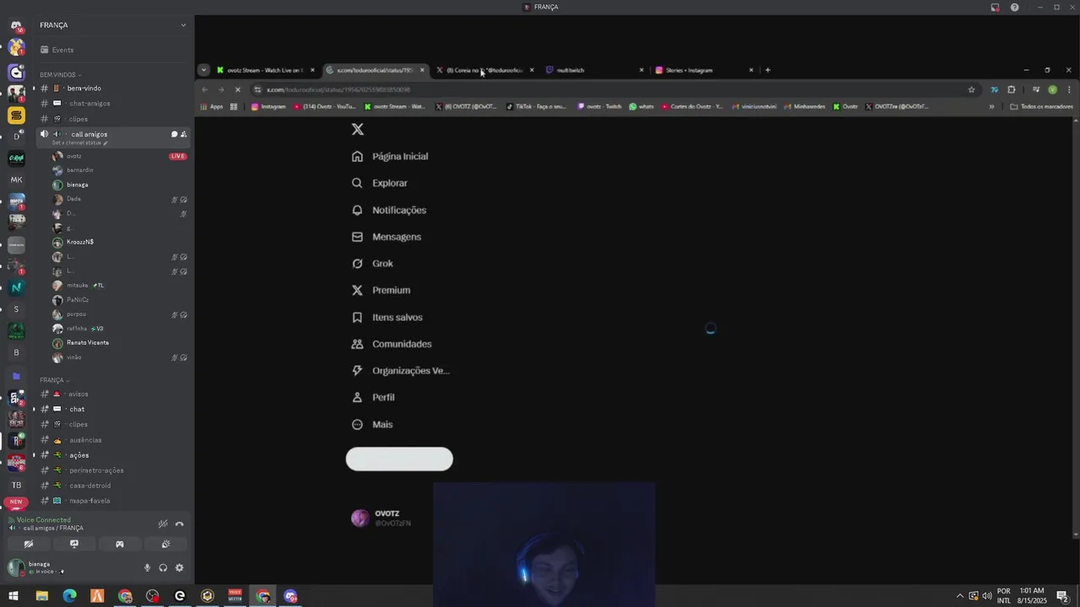This screenshot has height=607, width=1080.
Task: Invite people to call amigos channel
Action: pos(183,134)
